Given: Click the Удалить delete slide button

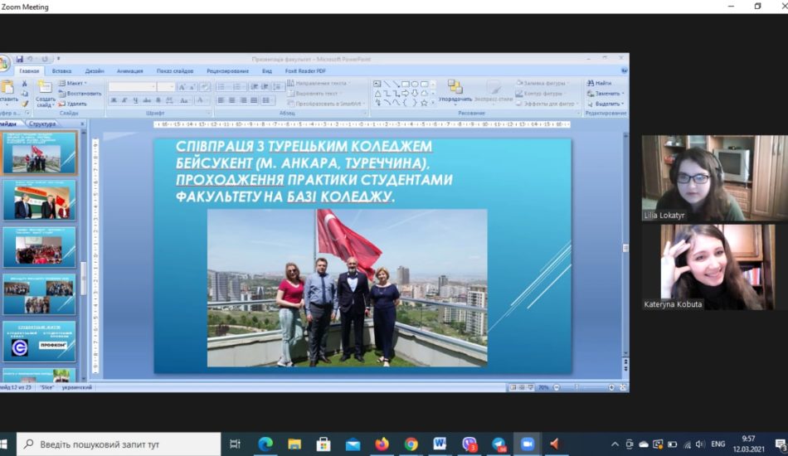Looking at the screenshot, I should coord(73,104).
